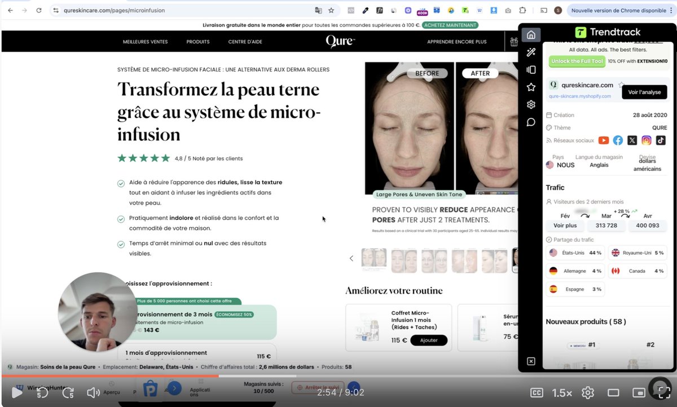Open the Chrome profile avatar S
This screenshot has height=407, width=677.
pyautogui.click(x=558, y=10)
